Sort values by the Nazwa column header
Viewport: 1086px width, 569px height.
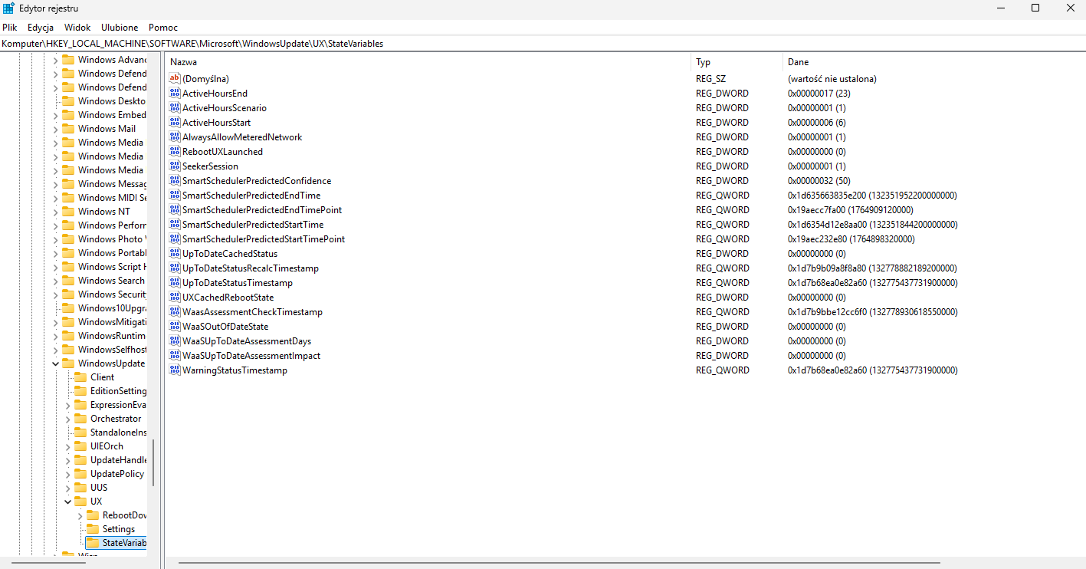coord(184,62)
